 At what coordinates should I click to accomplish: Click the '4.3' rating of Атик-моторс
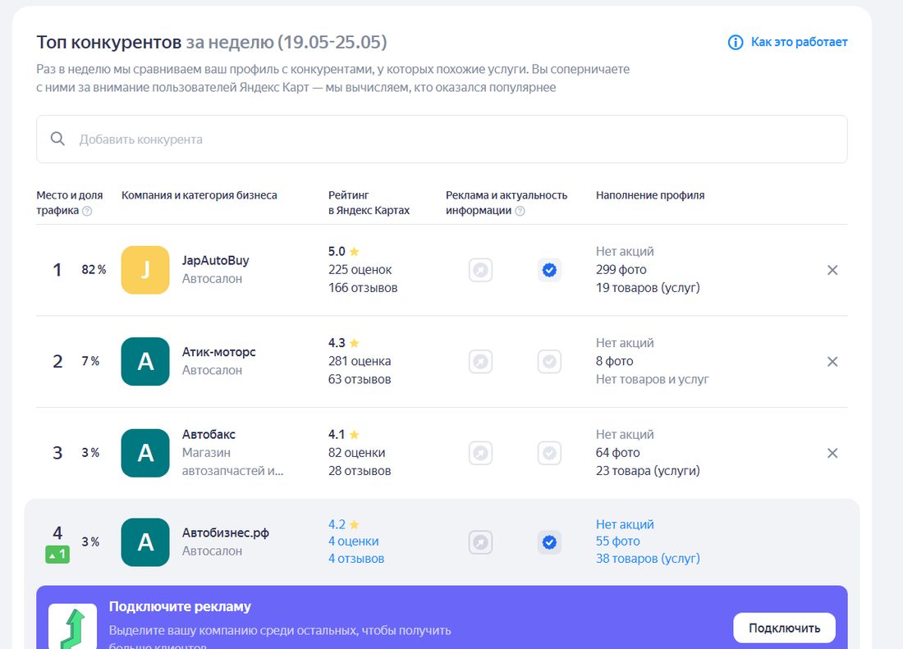coord(337,343)
